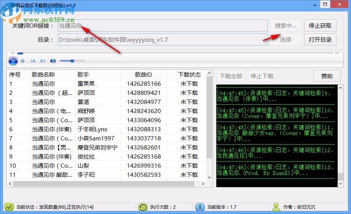Click song ID 1426285166

144,84
